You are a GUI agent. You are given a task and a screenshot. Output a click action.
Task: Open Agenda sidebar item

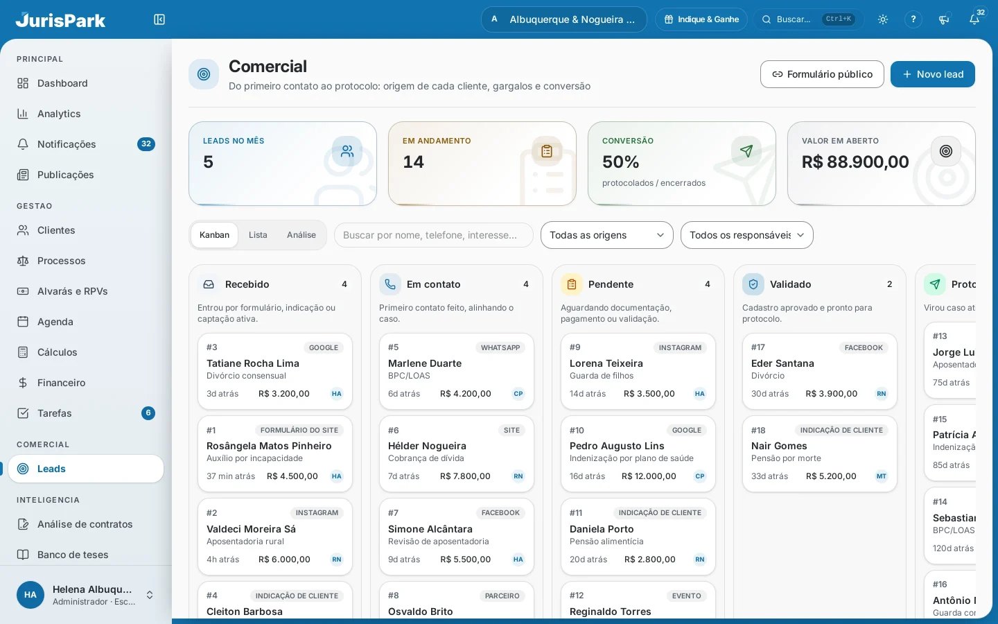click(x=86, y=322)
